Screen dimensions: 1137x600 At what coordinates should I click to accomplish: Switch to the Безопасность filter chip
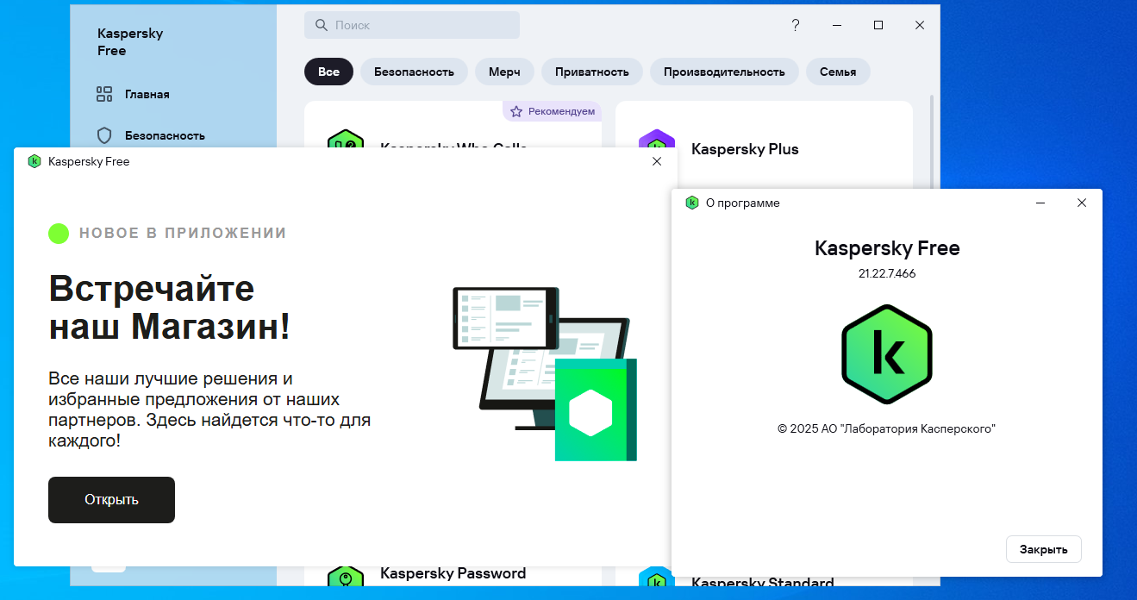click(414, 72)
